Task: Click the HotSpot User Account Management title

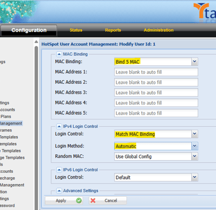Action: (98, 44)
